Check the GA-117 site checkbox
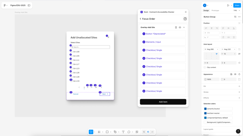This screenshot has width=243, height=136. click(71, 64)
